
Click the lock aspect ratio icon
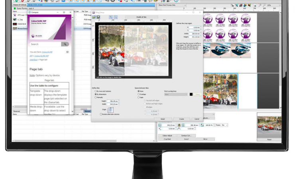pyautogui.click(x=179, y=125)
